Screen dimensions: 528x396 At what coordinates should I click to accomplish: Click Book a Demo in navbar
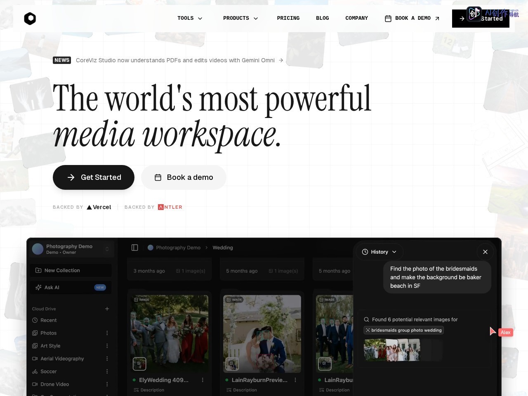pos(412,18)
